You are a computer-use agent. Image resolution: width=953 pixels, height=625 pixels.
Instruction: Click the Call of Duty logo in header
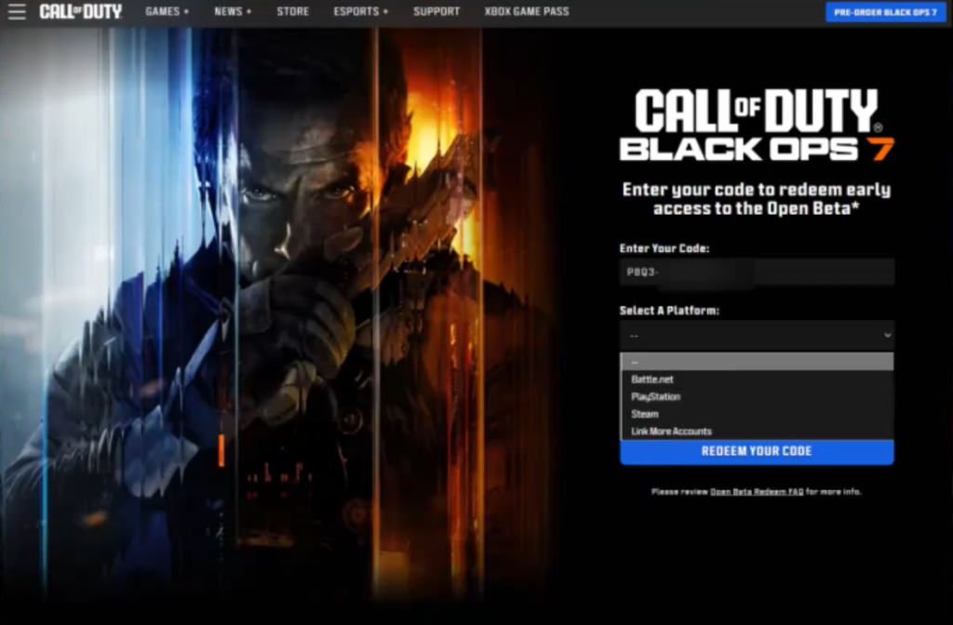80,12
